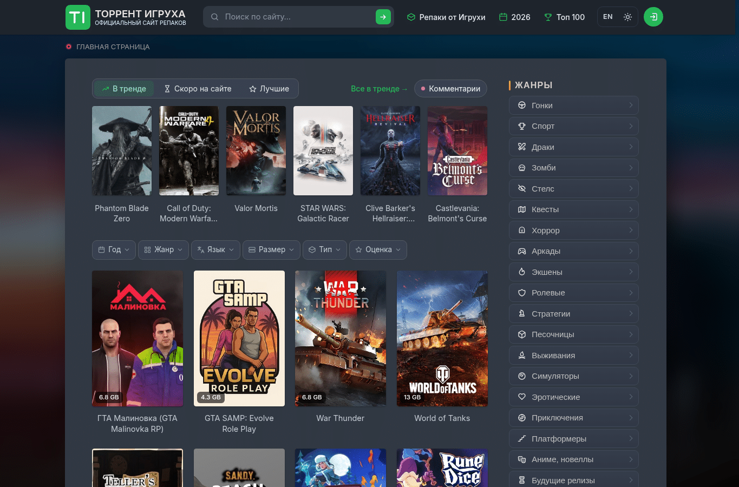This screenshot has width=739, height=487.
Task: Click the chess piece icon beside Стратегии
Action: [522, 314]
